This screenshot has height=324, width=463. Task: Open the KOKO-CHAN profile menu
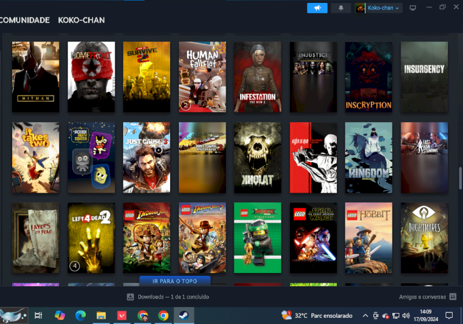click(81, 20)
